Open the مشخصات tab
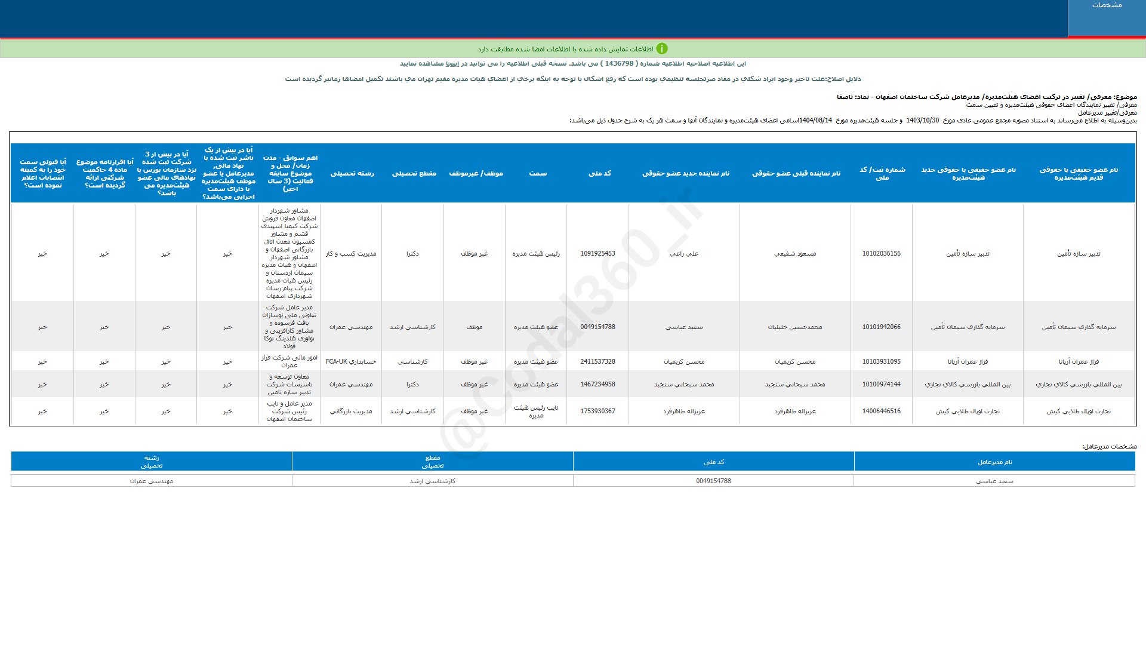The height and width of the screenshot is (645, 1146). [1107, 5]
